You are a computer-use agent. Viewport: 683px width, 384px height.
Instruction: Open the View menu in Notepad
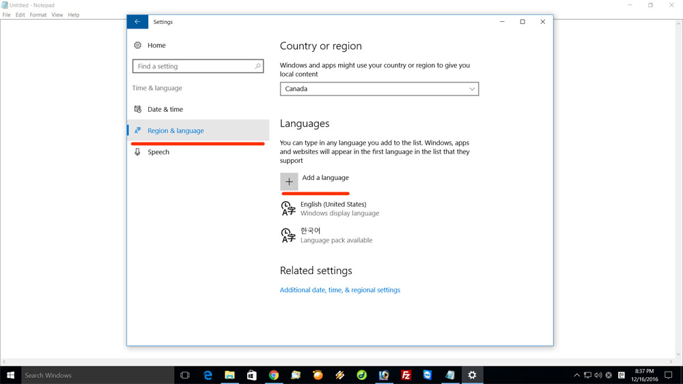pyautogui.click(x=57, y=15)
